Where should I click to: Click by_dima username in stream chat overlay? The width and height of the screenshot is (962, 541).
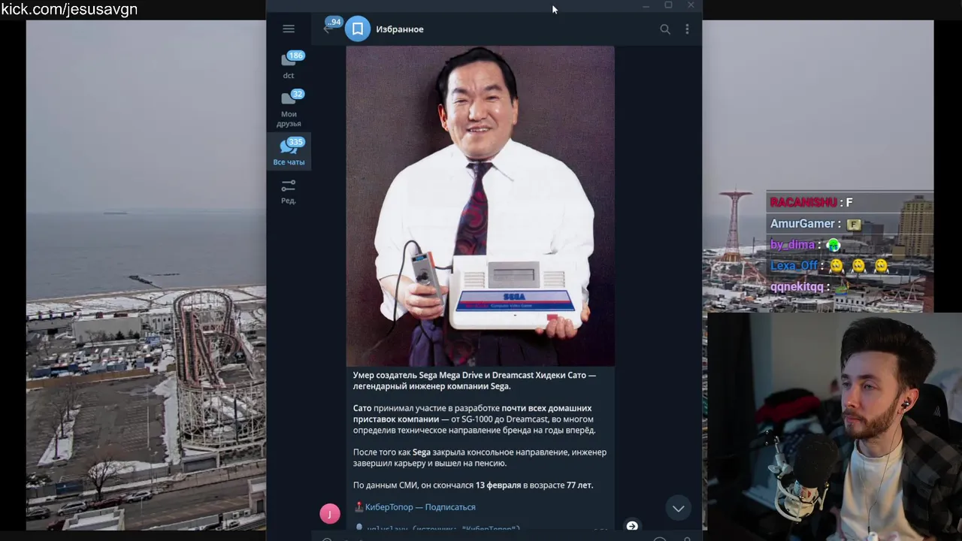point(792,245)
